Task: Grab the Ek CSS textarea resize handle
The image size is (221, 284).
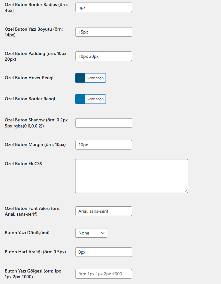Action: (186, 191)
